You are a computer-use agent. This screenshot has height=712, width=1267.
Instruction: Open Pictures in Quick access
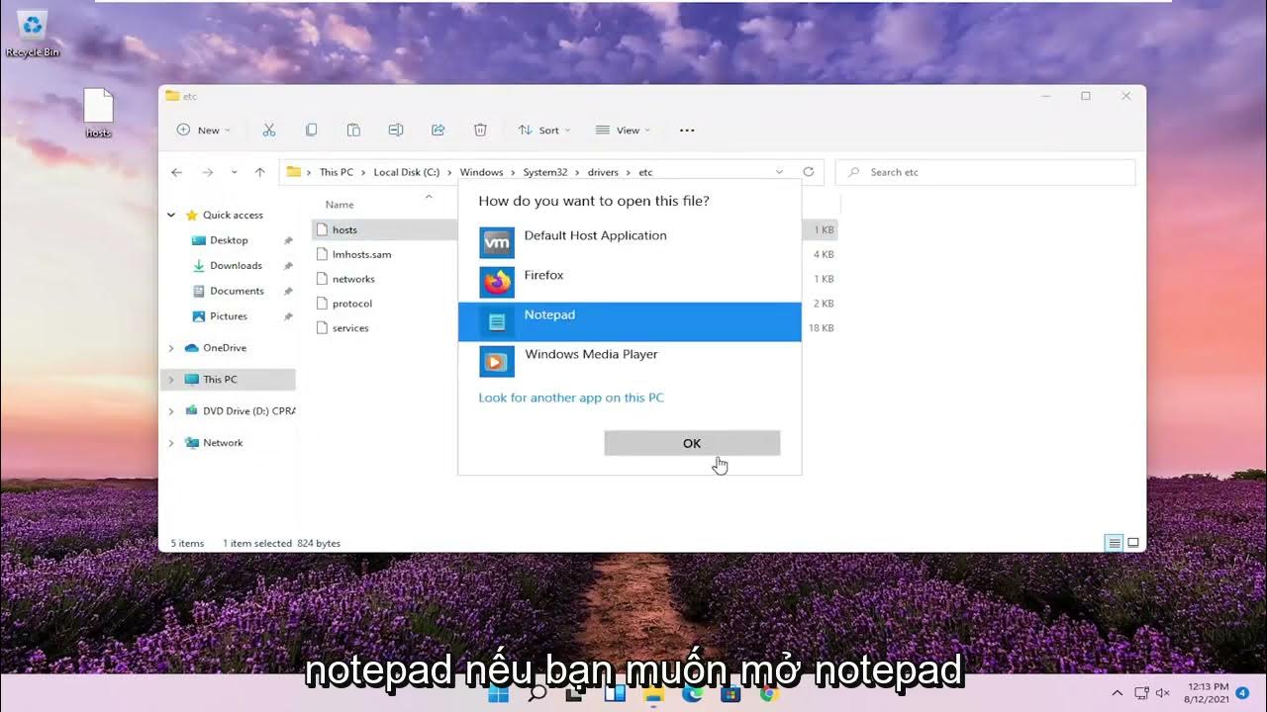coord(229,316)
